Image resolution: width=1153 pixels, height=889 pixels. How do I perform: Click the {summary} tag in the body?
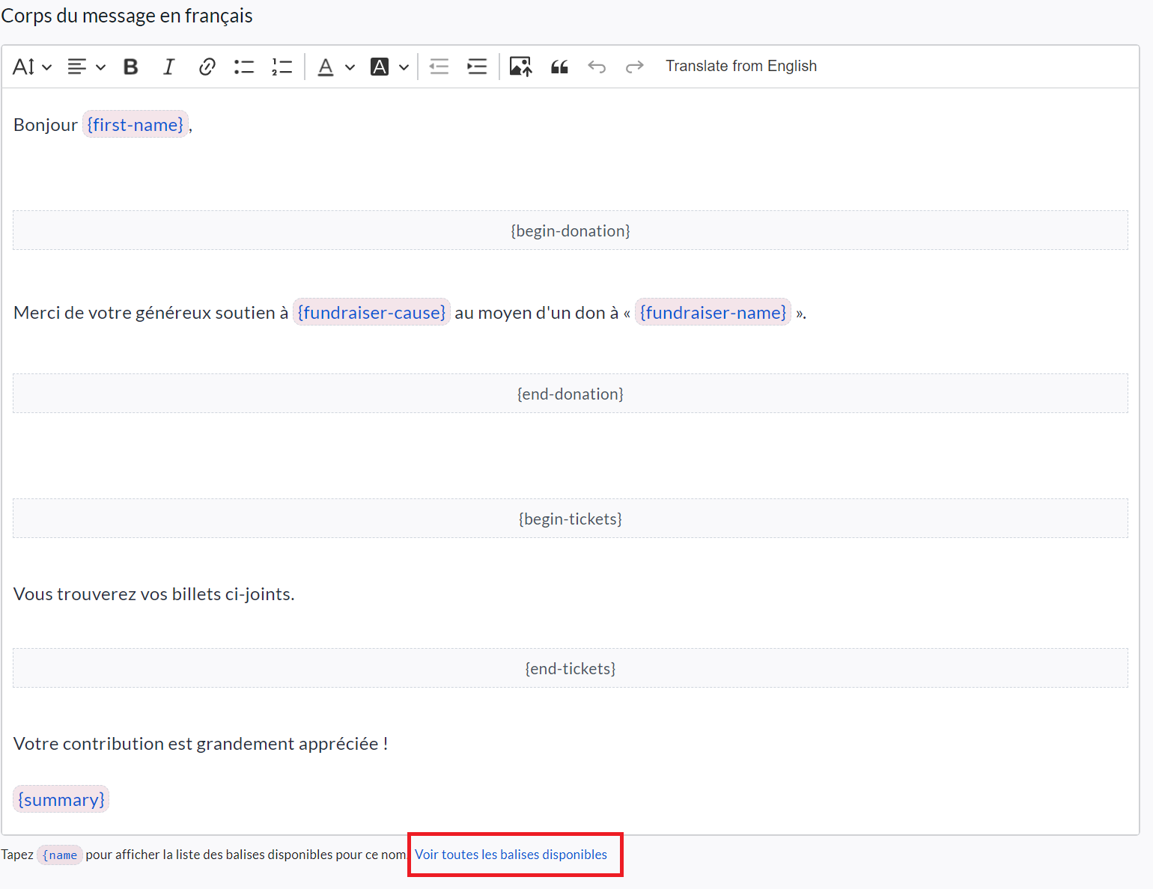(x=61, y=799)
